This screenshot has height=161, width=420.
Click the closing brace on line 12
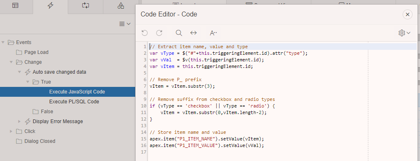pos(151,119)
